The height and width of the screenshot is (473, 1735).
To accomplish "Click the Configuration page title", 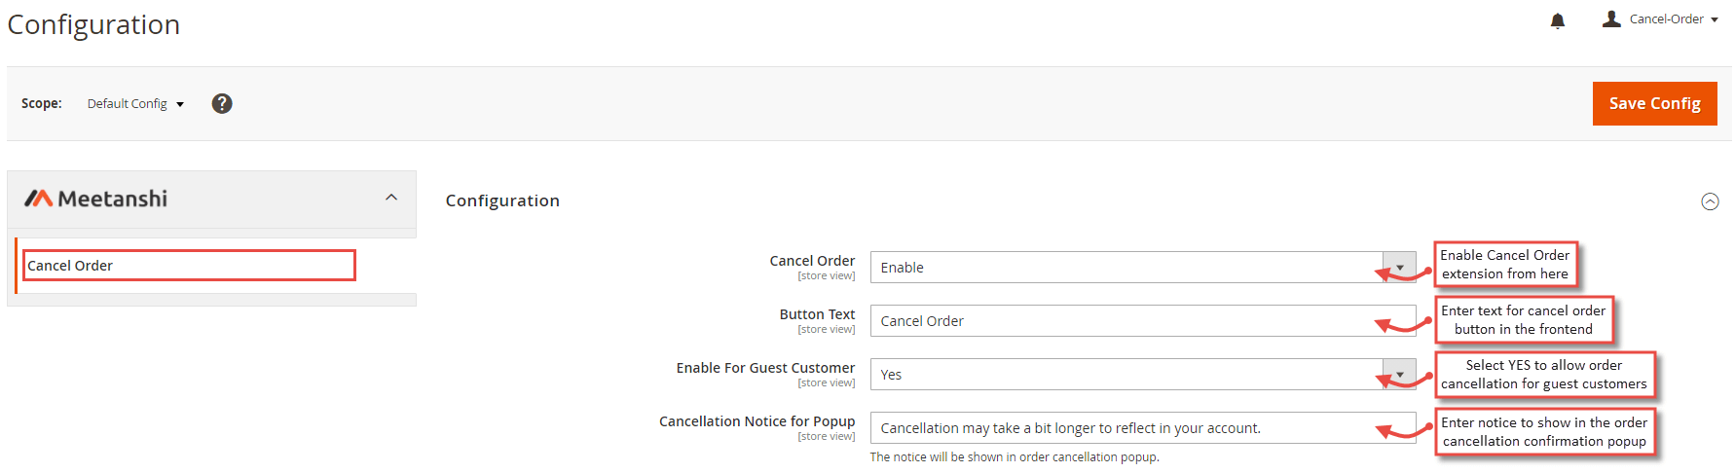I will [x=93, y=24].
